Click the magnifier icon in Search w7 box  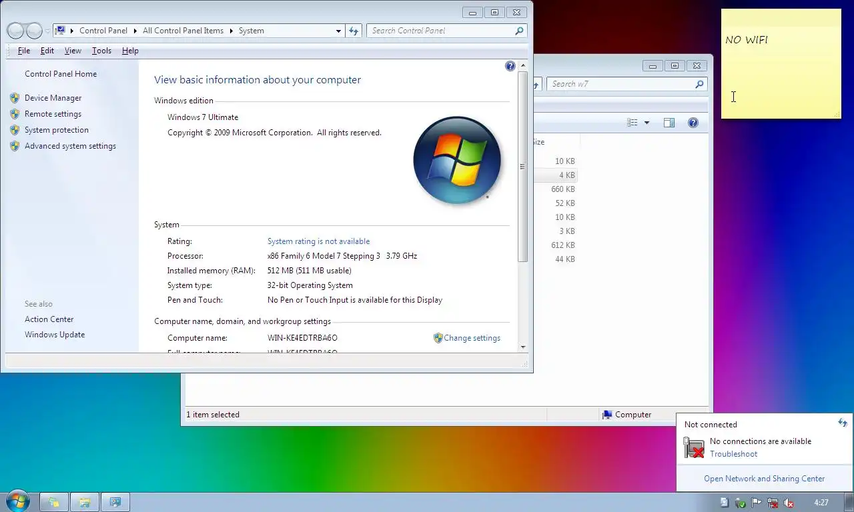coord(699,84)
